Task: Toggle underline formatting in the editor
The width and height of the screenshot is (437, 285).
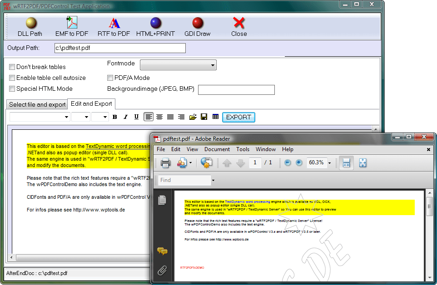Action: (136, 117)
